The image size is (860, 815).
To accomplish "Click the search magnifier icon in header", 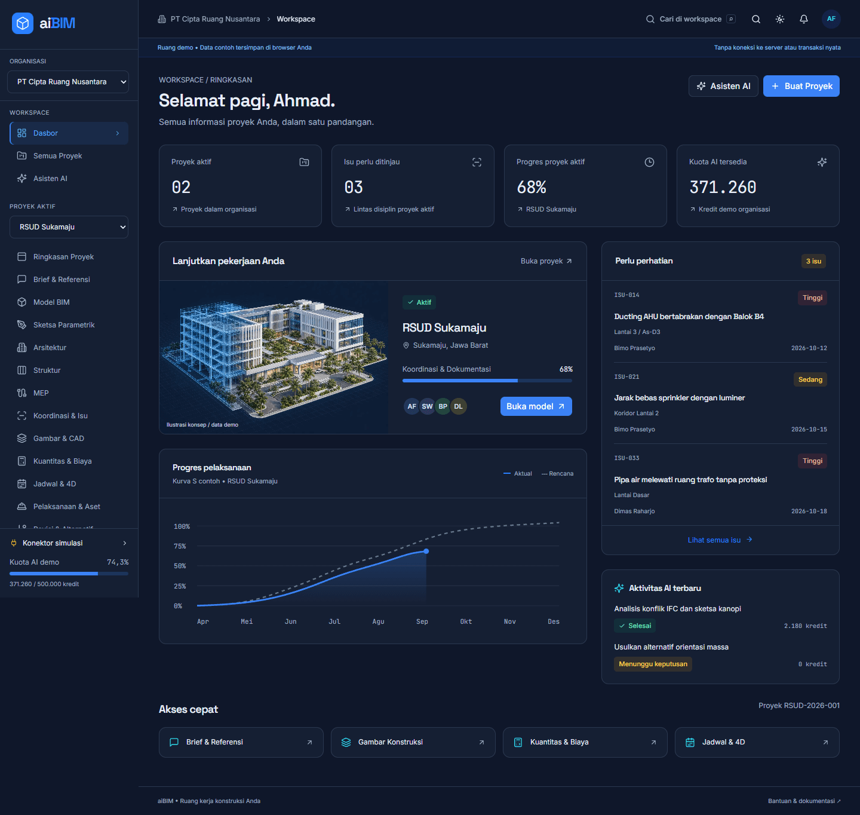I will tap(756, 19).
